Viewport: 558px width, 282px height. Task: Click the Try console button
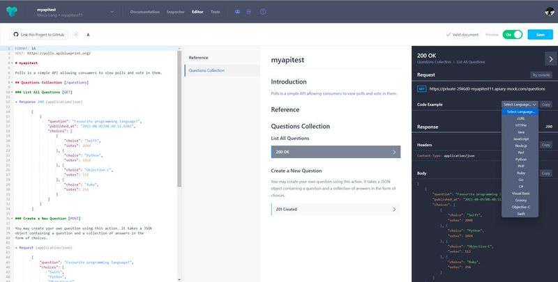click(541, 75)
